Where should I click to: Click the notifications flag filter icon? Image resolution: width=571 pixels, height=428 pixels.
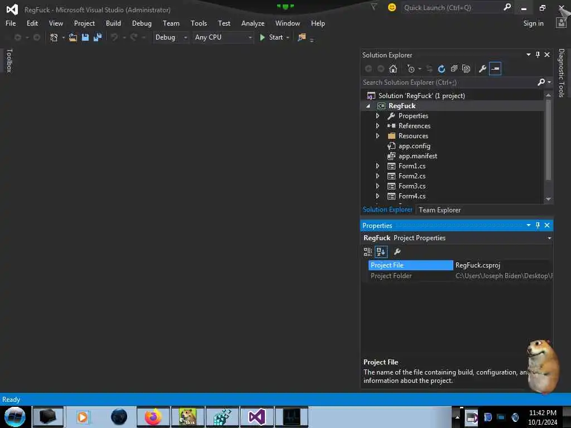374,7
